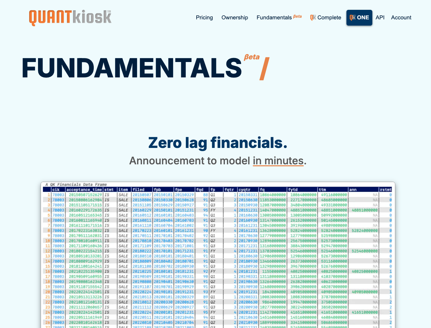Select the QK ONE navigation button
This screenshot has height=328, width=431.
[359, 17]
